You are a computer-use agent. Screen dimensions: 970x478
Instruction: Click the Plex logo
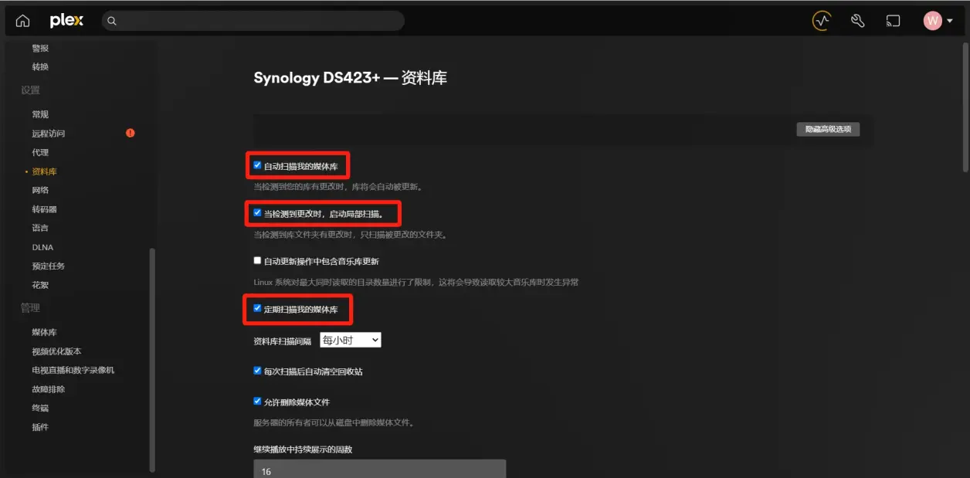(x=66, y=21)
